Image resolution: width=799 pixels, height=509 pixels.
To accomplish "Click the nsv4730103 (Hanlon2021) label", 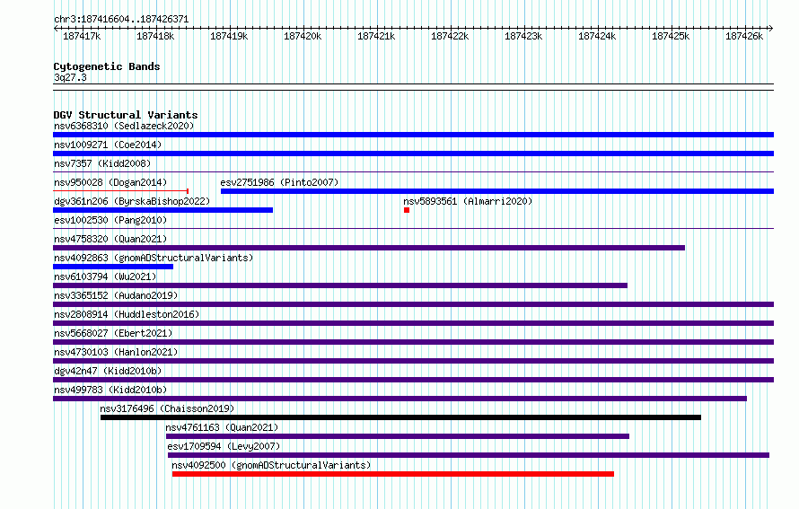I will pos(116,352).
